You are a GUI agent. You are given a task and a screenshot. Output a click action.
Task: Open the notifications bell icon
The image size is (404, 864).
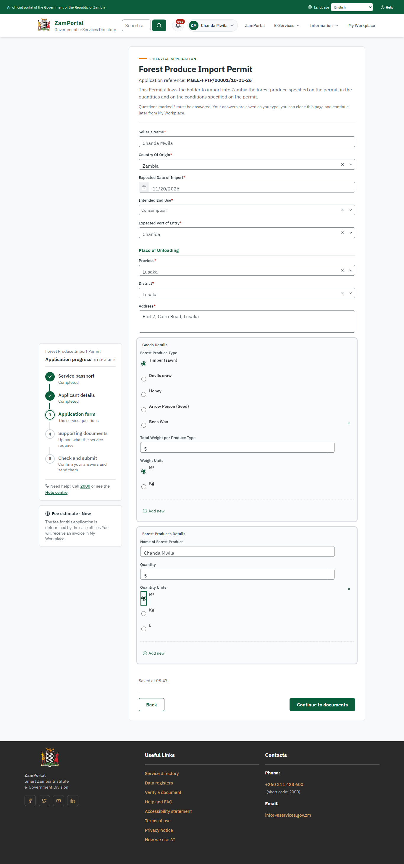[178, 25]
